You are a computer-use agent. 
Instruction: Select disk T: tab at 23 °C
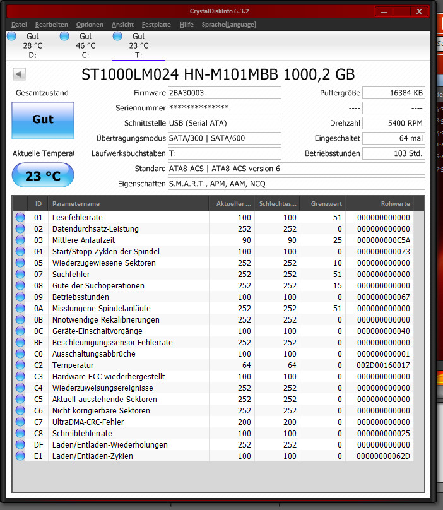(139, 45)
